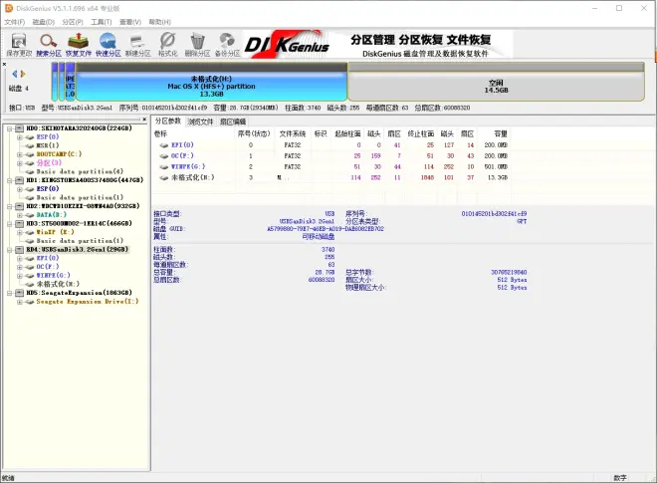Viewport: 657px width, 483px height.
Task: Click the drive icon beside EFI(0) table row
Action: click(x=164, y=145)
